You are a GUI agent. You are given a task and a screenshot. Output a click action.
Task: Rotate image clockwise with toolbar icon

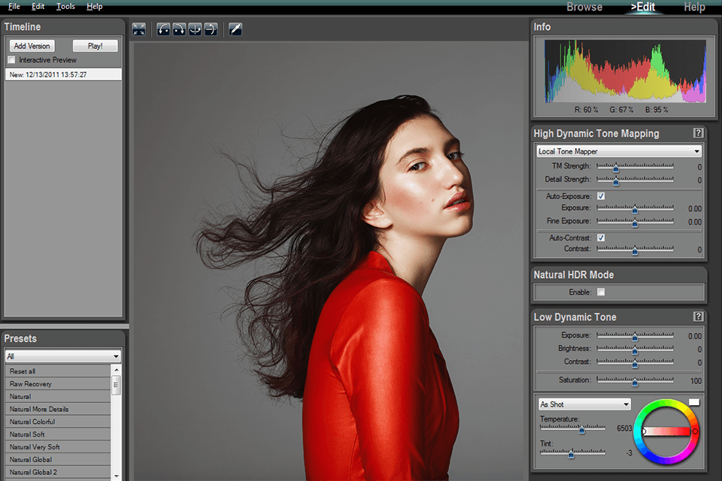pos(179,29)
